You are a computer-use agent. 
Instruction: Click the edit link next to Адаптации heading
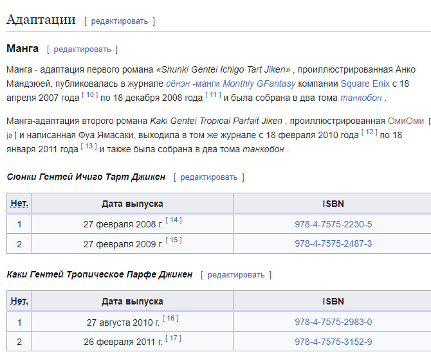(x=119, y=21)
